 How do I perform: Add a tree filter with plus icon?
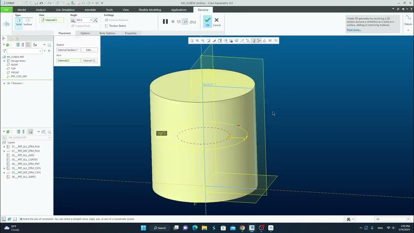click(x=49, y=51)
